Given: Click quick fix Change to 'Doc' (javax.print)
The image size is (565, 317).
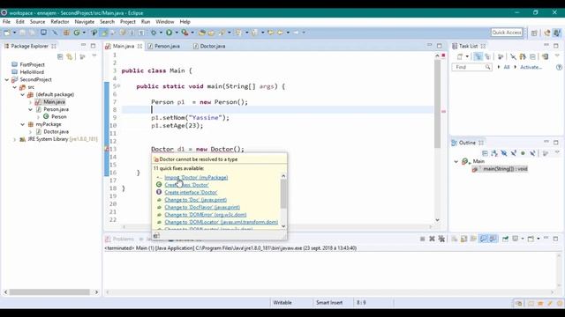Looking at the screenshot, I should pyautogui.click(x=196, y=200).
